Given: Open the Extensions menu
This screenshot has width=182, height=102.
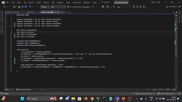Looking at the screenshot, I should coord(77,3).
